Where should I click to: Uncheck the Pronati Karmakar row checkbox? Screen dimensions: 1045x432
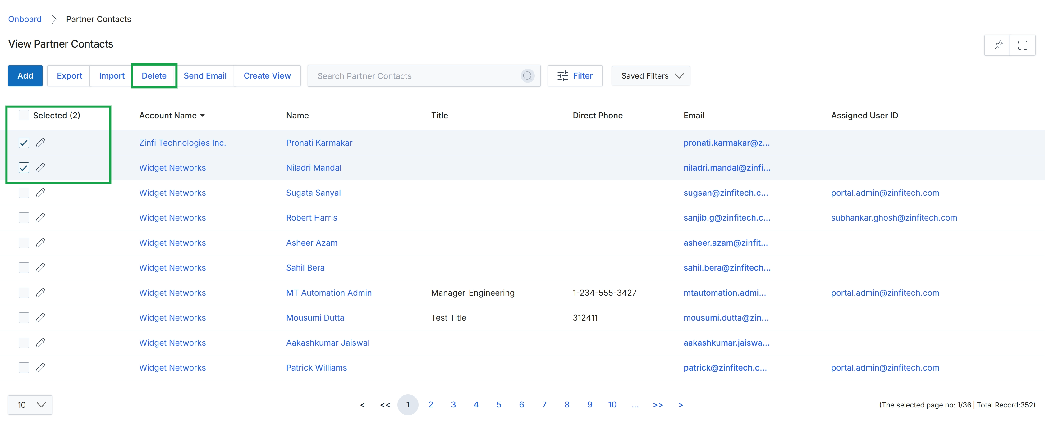click(24, 143)
